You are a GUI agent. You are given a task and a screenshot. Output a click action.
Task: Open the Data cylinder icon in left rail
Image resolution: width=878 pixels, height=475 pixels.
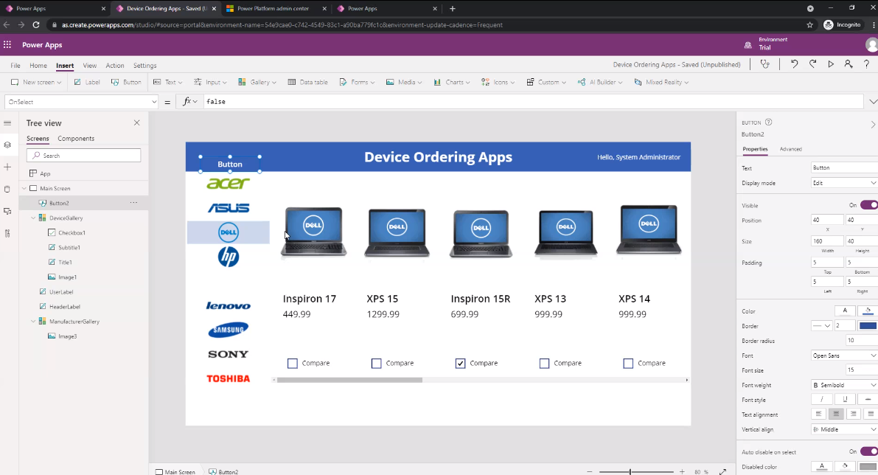(x=7, y=190)
